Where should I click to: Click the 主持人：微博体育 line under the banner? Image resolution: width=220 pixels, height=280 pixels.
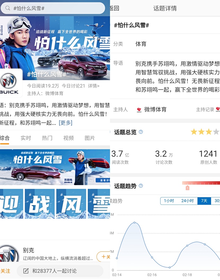point(45,93)
